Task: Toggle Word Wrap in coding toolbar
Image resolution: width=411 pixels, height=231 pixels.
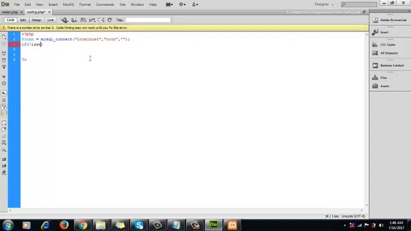Action: click(x=4, y=107)
